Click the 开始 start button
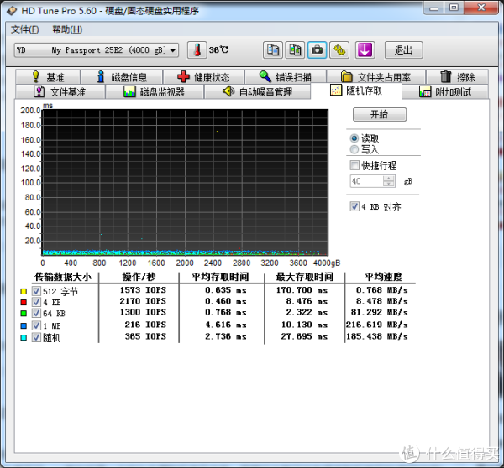 click(380, 114)
